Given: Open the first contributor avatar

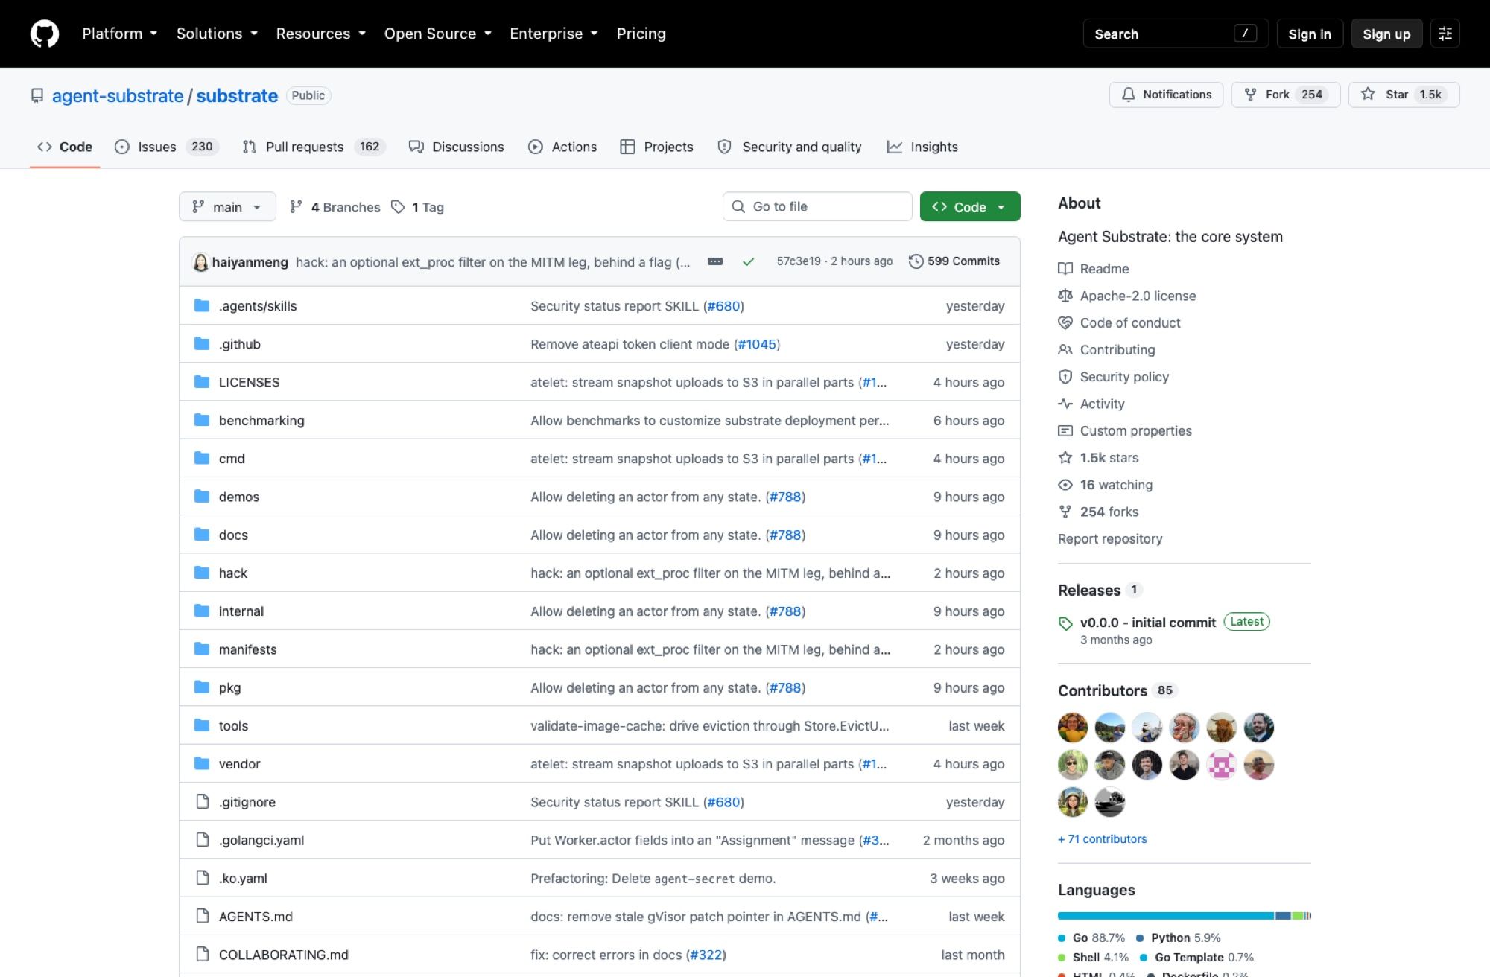Looking at the screenshot, I should [1073, 728].
